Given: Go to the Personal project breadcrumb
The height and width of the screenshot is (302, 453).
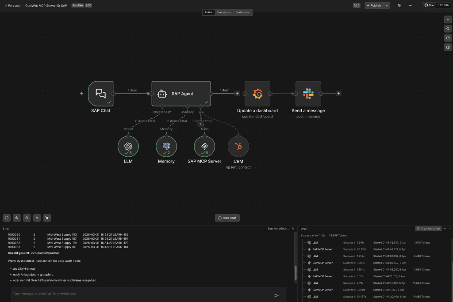Looking at the screenshot, I should pos(12,5).
